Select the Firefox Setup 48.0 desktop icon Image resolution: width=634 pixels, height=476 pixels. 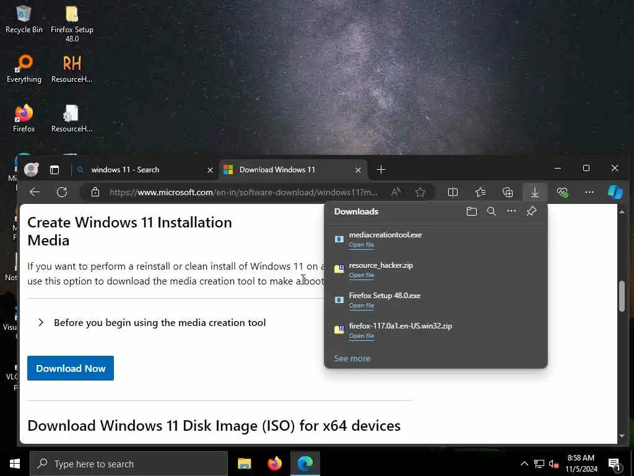(x=72, y=24)
